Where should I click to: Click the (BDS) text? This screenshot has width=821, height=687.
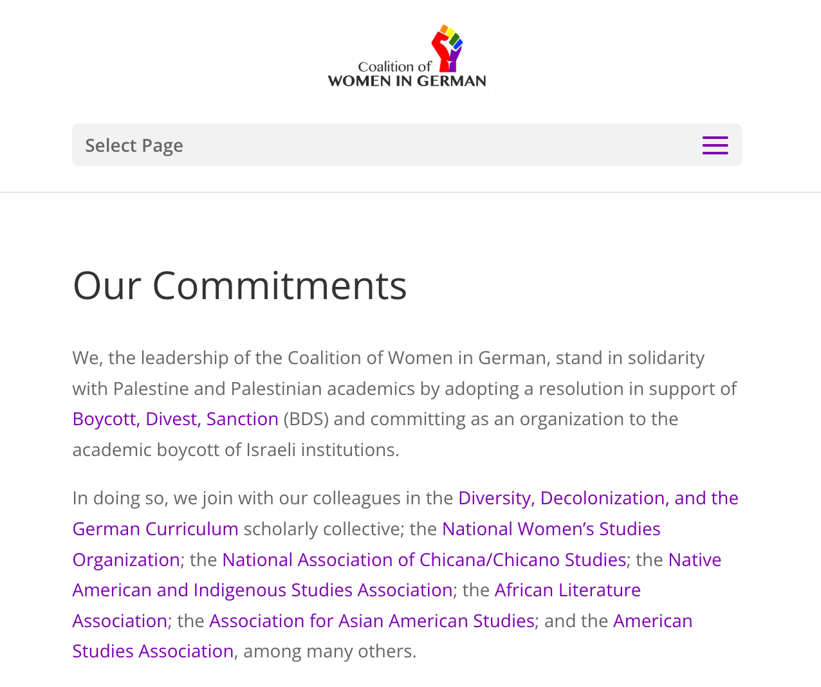[x=306, y=419]
